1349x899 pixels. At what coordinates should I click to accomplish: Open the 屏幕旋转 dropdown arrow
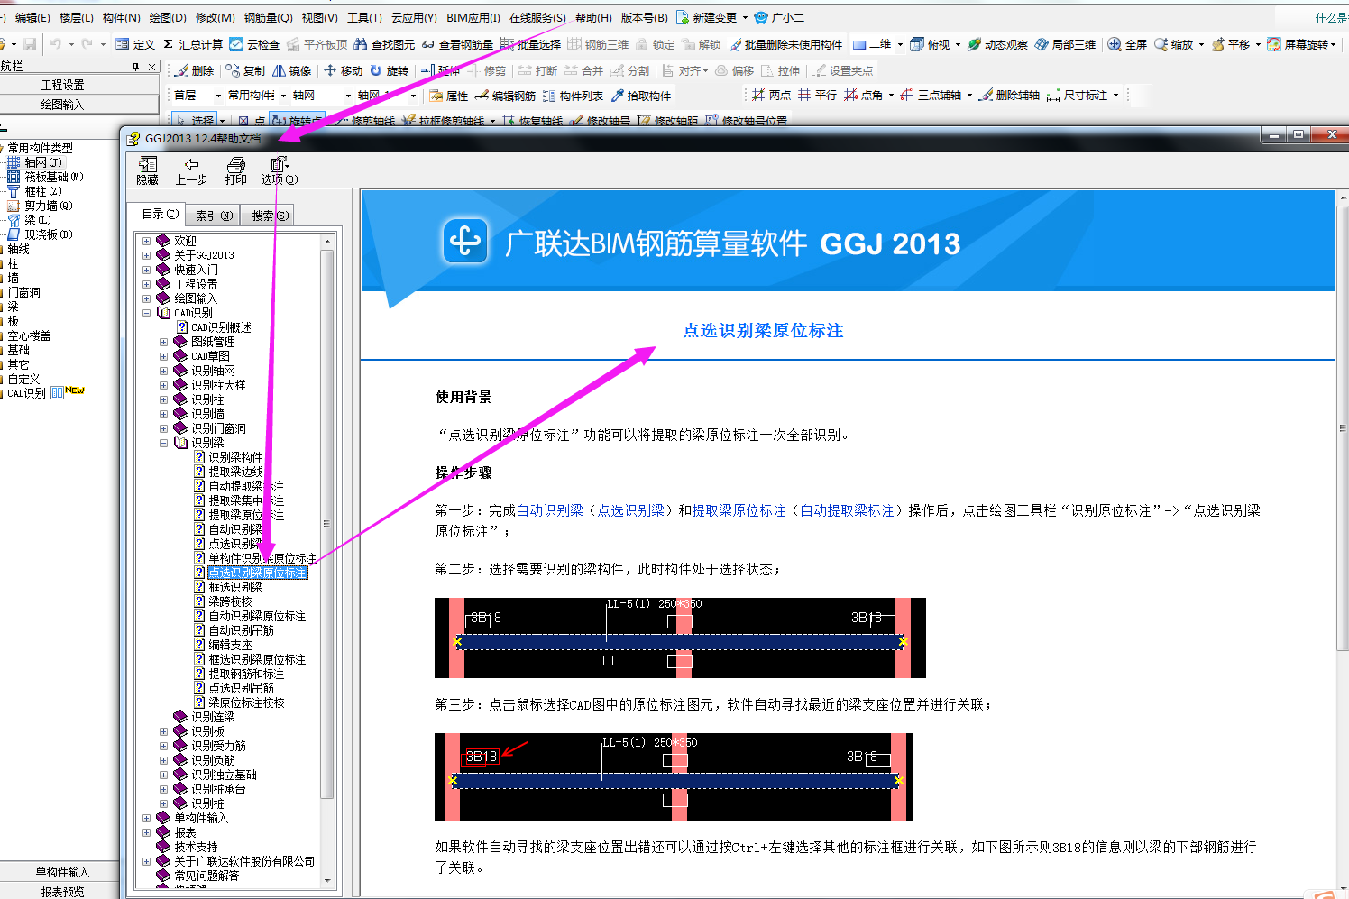click(x=1335, y=45)
